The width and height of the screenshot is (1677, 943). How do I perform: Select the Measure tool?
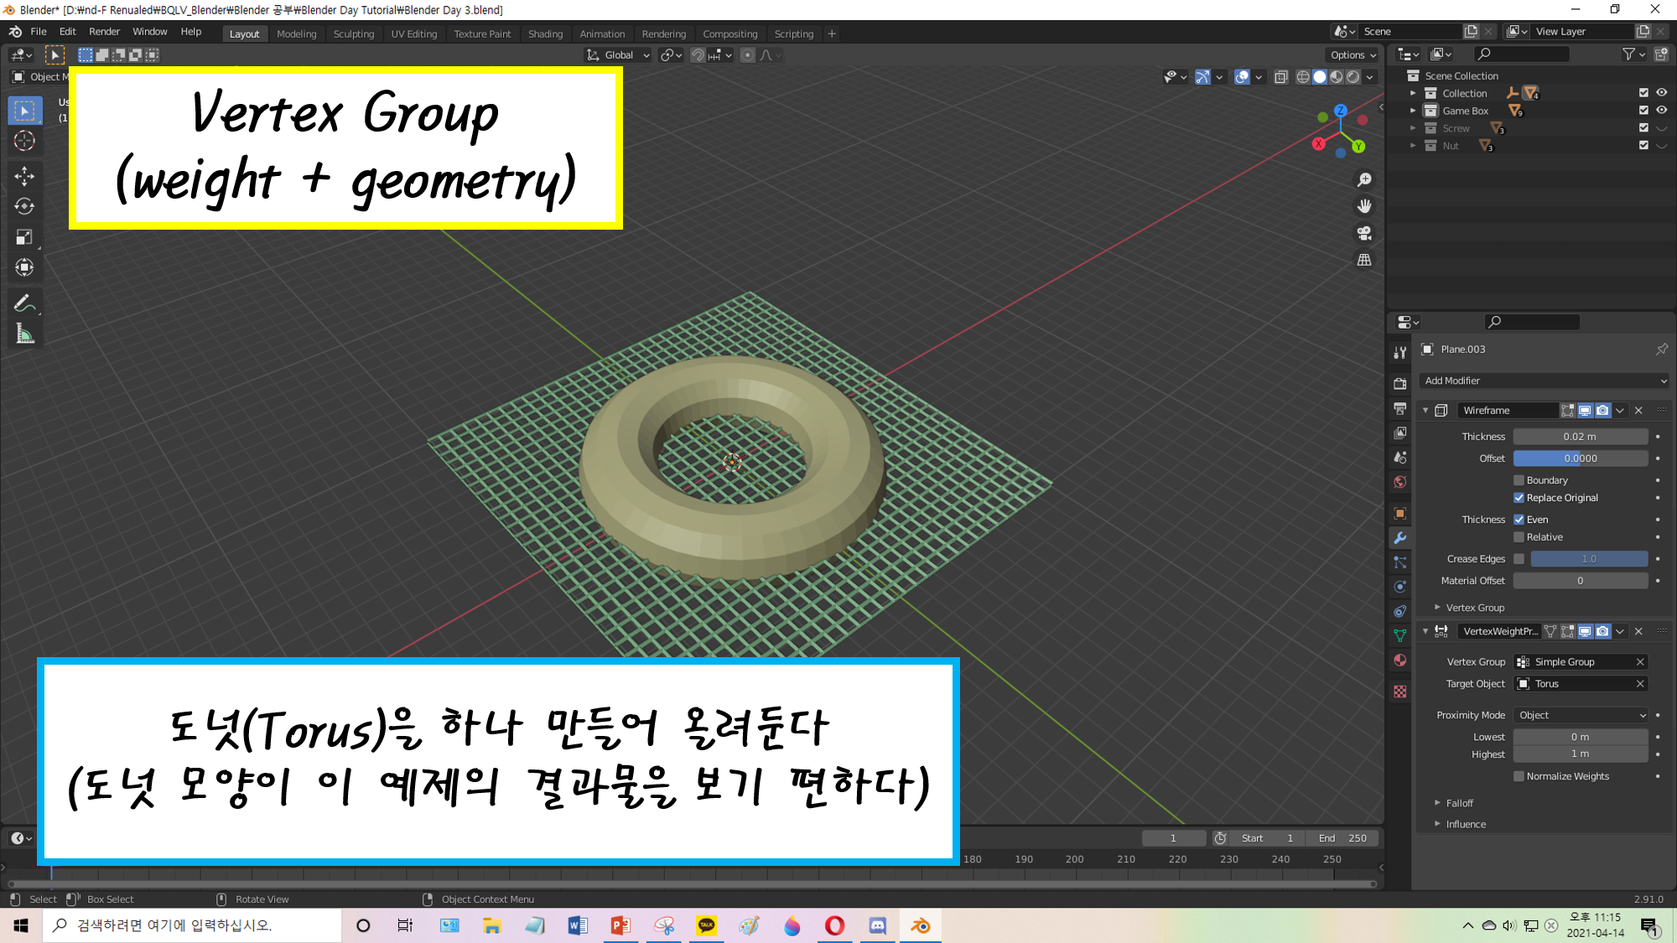click(24, 334)
